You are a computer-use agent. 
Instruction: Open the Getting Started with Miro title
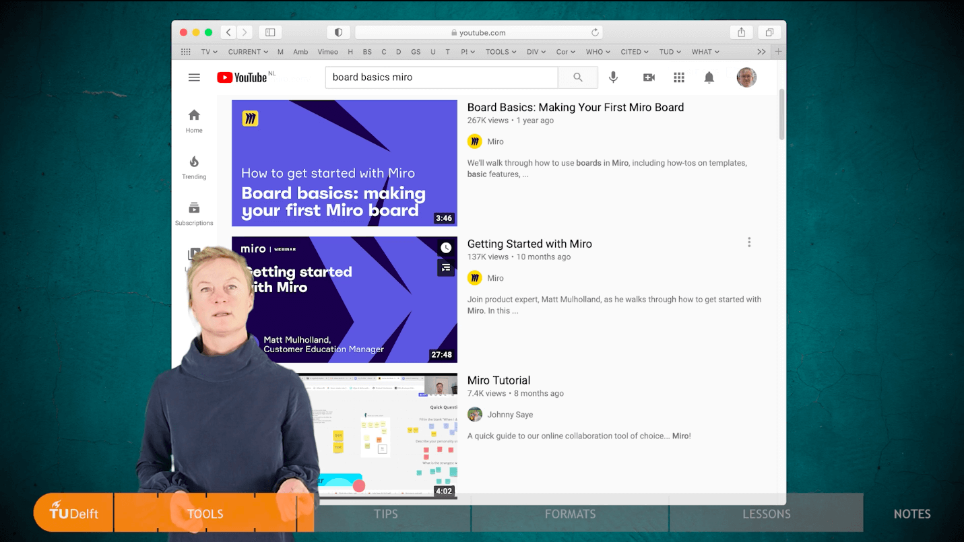(x=529, y=244)
